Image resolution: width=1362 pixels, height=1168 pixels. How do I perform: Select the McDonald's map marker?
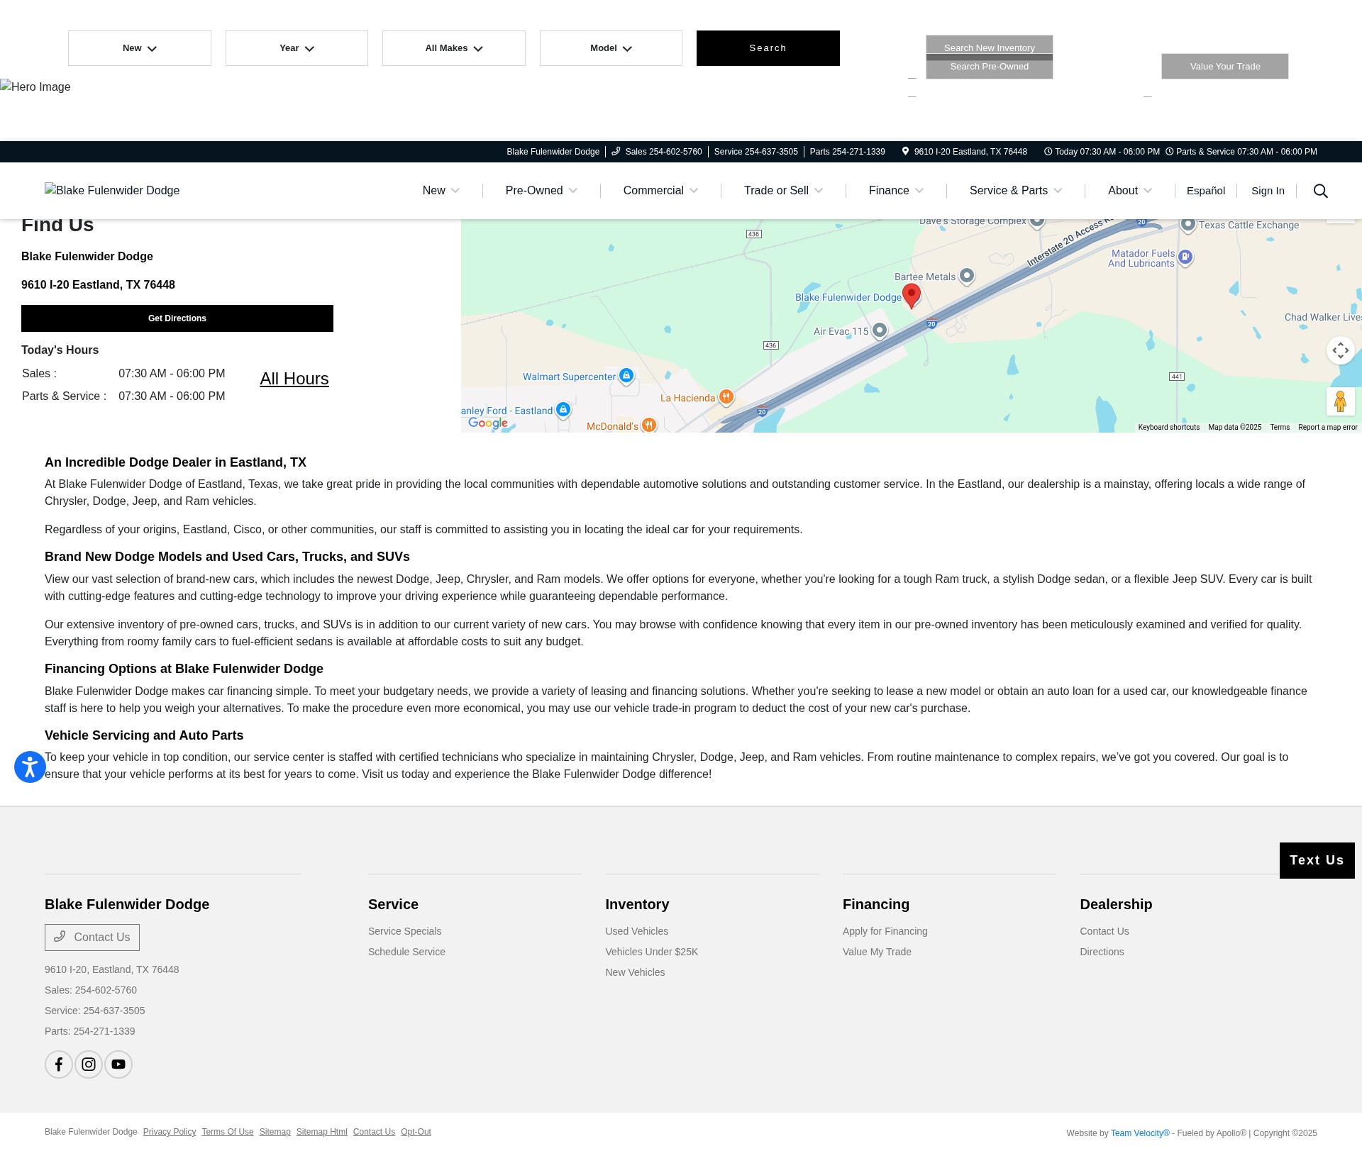[x=649, y=425]
